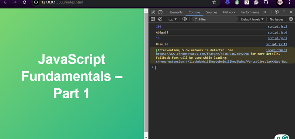Switch to the Elements tab

(176, 12)
